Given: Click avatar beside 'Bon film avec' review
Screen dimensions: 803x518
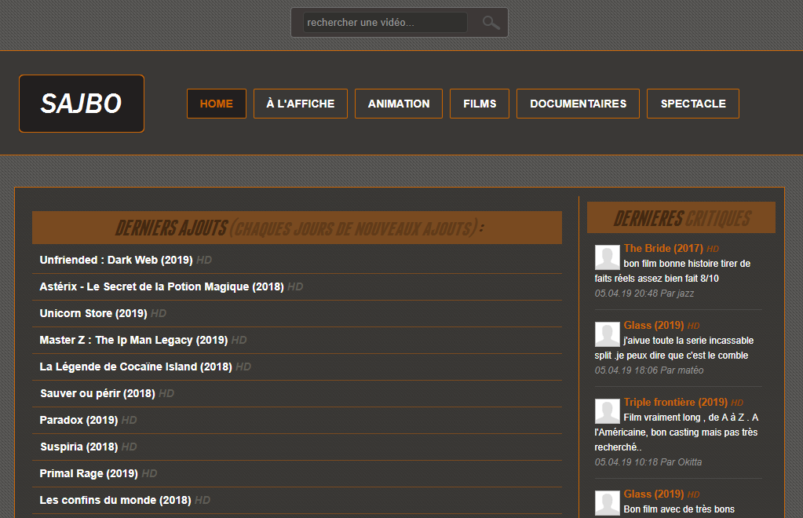Looking at the screenshot, I should point(608,503).
